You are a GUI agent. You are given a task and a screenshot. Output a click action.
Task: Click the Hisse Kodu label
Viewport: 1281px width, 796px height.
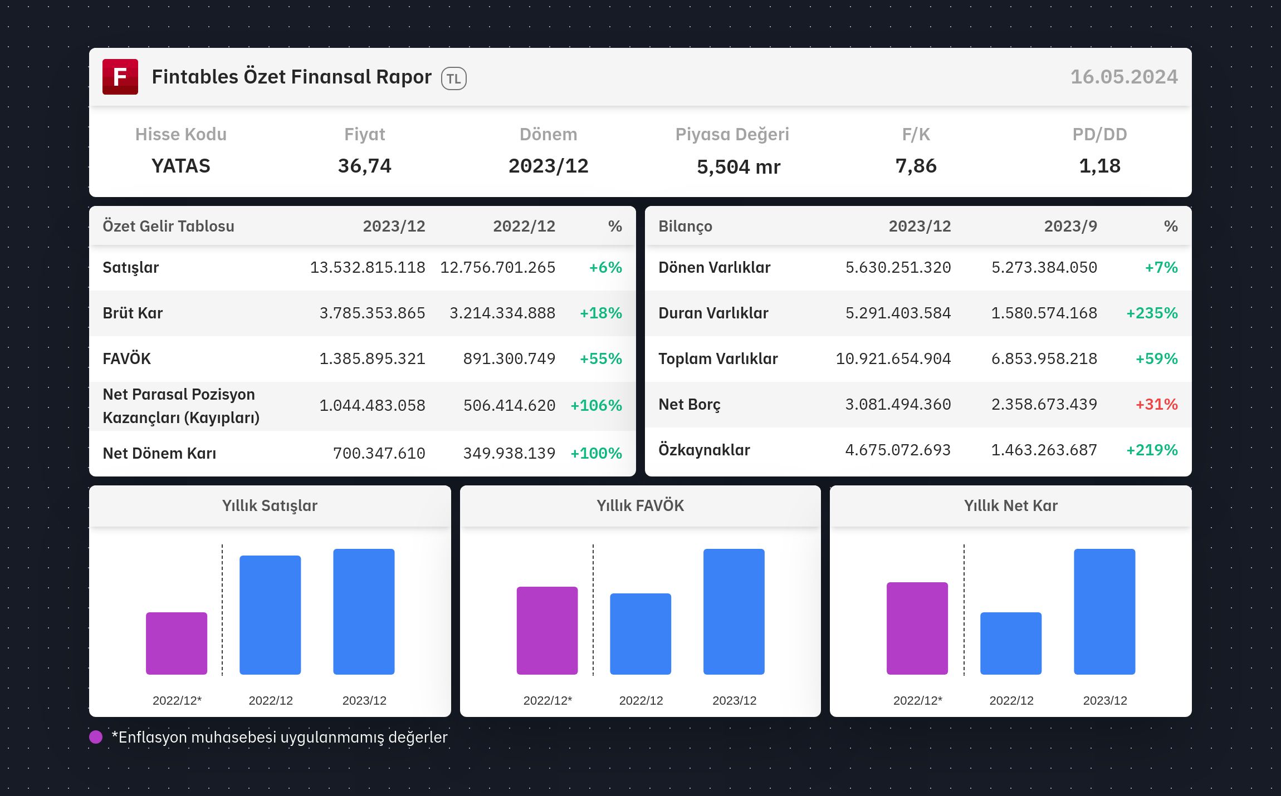(x=181, y=134)
